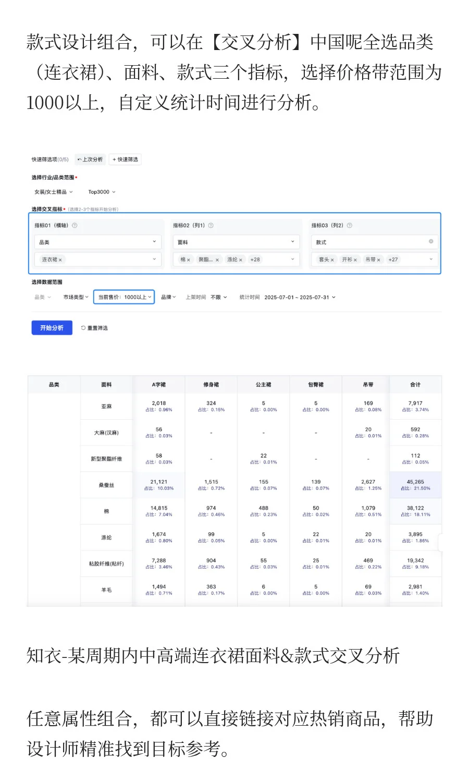This screenshot has height=782, width=469.
Task: Click the 开始分析 button
Action: [52, 328]
